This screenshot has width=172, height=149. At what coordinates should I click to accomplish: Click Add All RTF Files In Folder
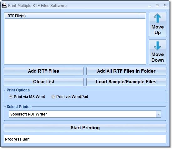(x=126, y=71)
